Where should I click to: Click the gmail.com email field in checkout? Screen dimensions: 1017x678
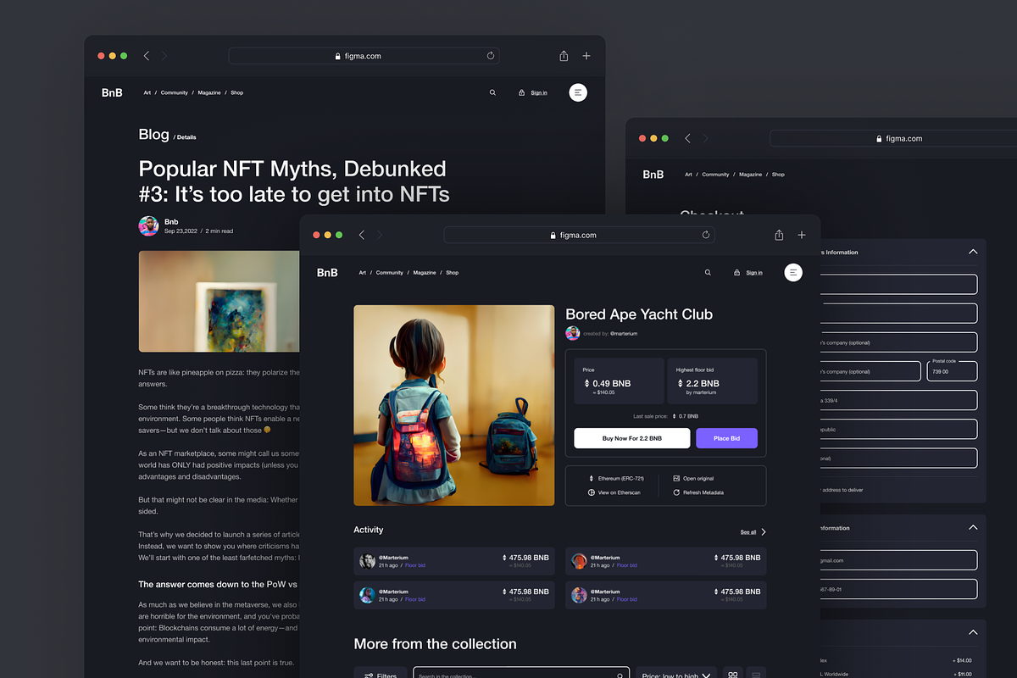pyautogui.click(x=898, y=560)
